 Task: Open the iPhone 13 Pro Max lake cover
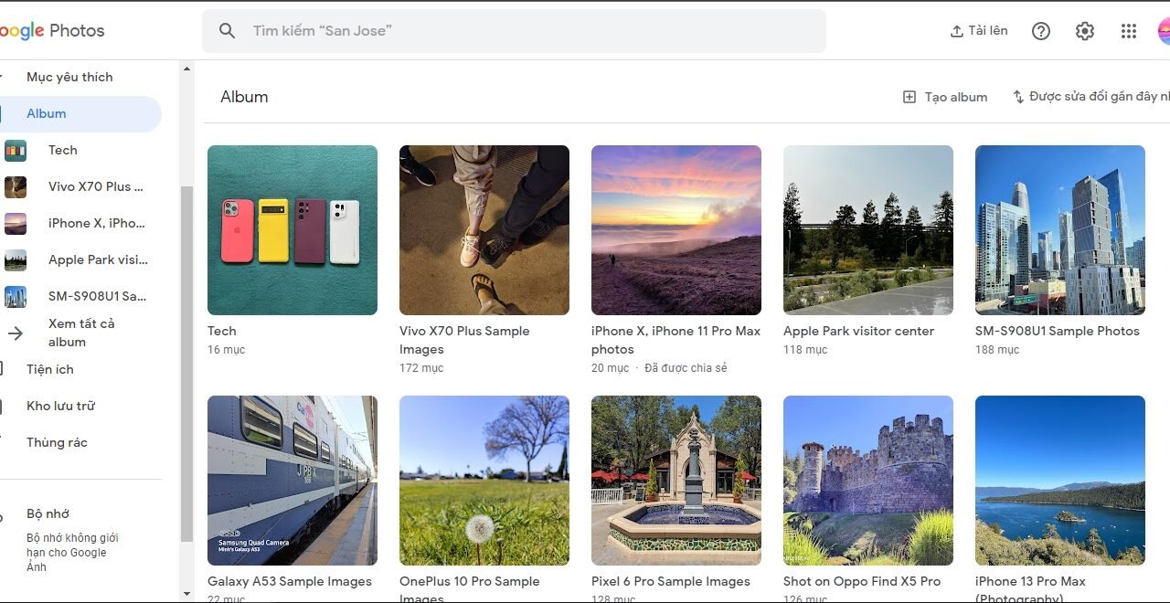[1060, 481]
